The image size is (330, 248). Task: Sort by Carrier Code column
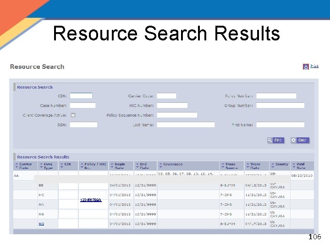coord(25,166)
